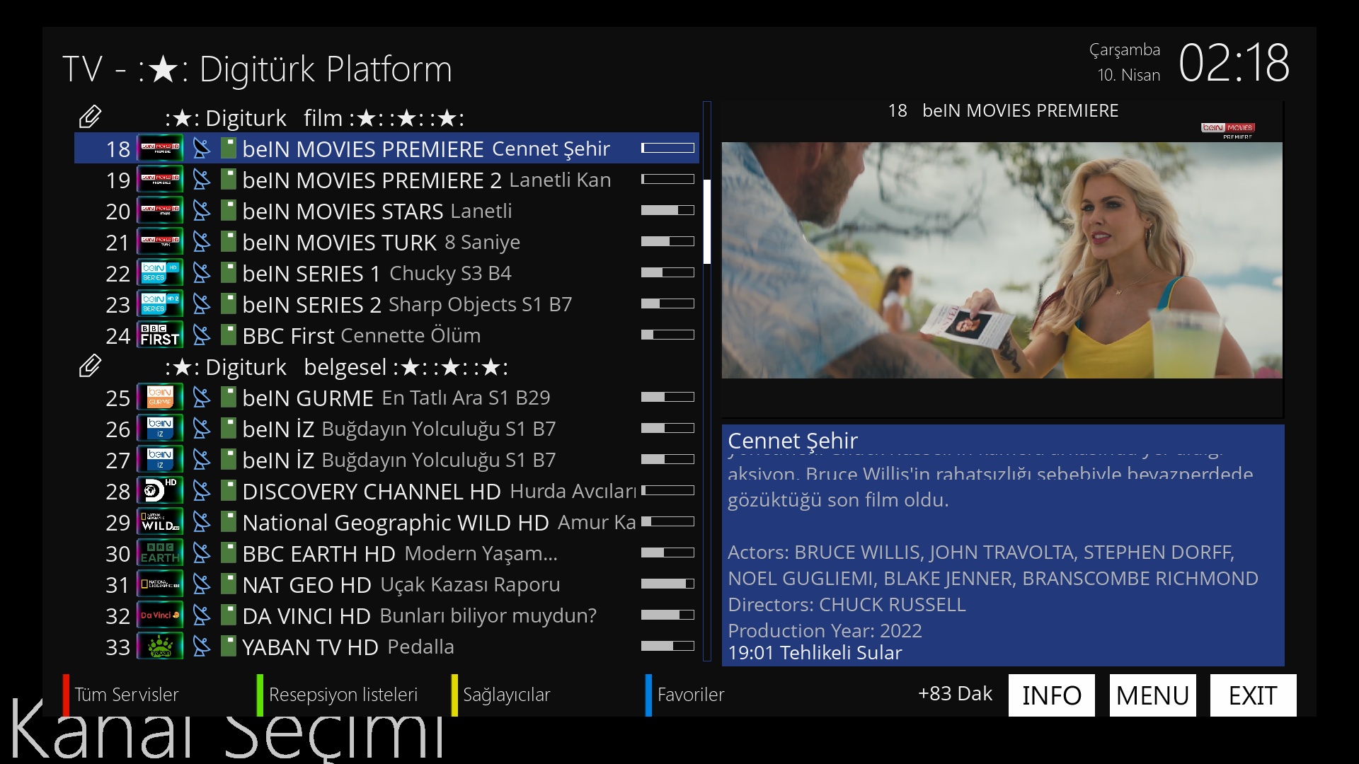Image resolution: width=1359 pixels, height=764 pixels.
Task: Click the Sharp Objects S1 B7 programme text
Action: coord(480,304)
